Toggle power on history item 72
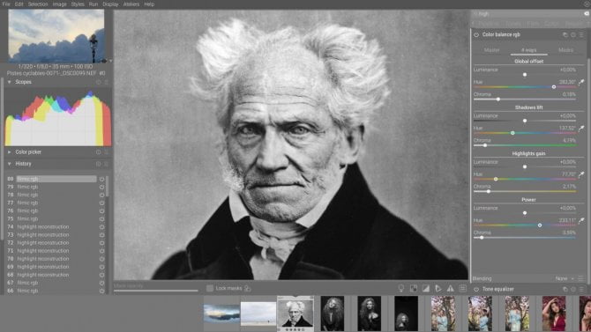The image size is (591, 332). tap(101, 243)
